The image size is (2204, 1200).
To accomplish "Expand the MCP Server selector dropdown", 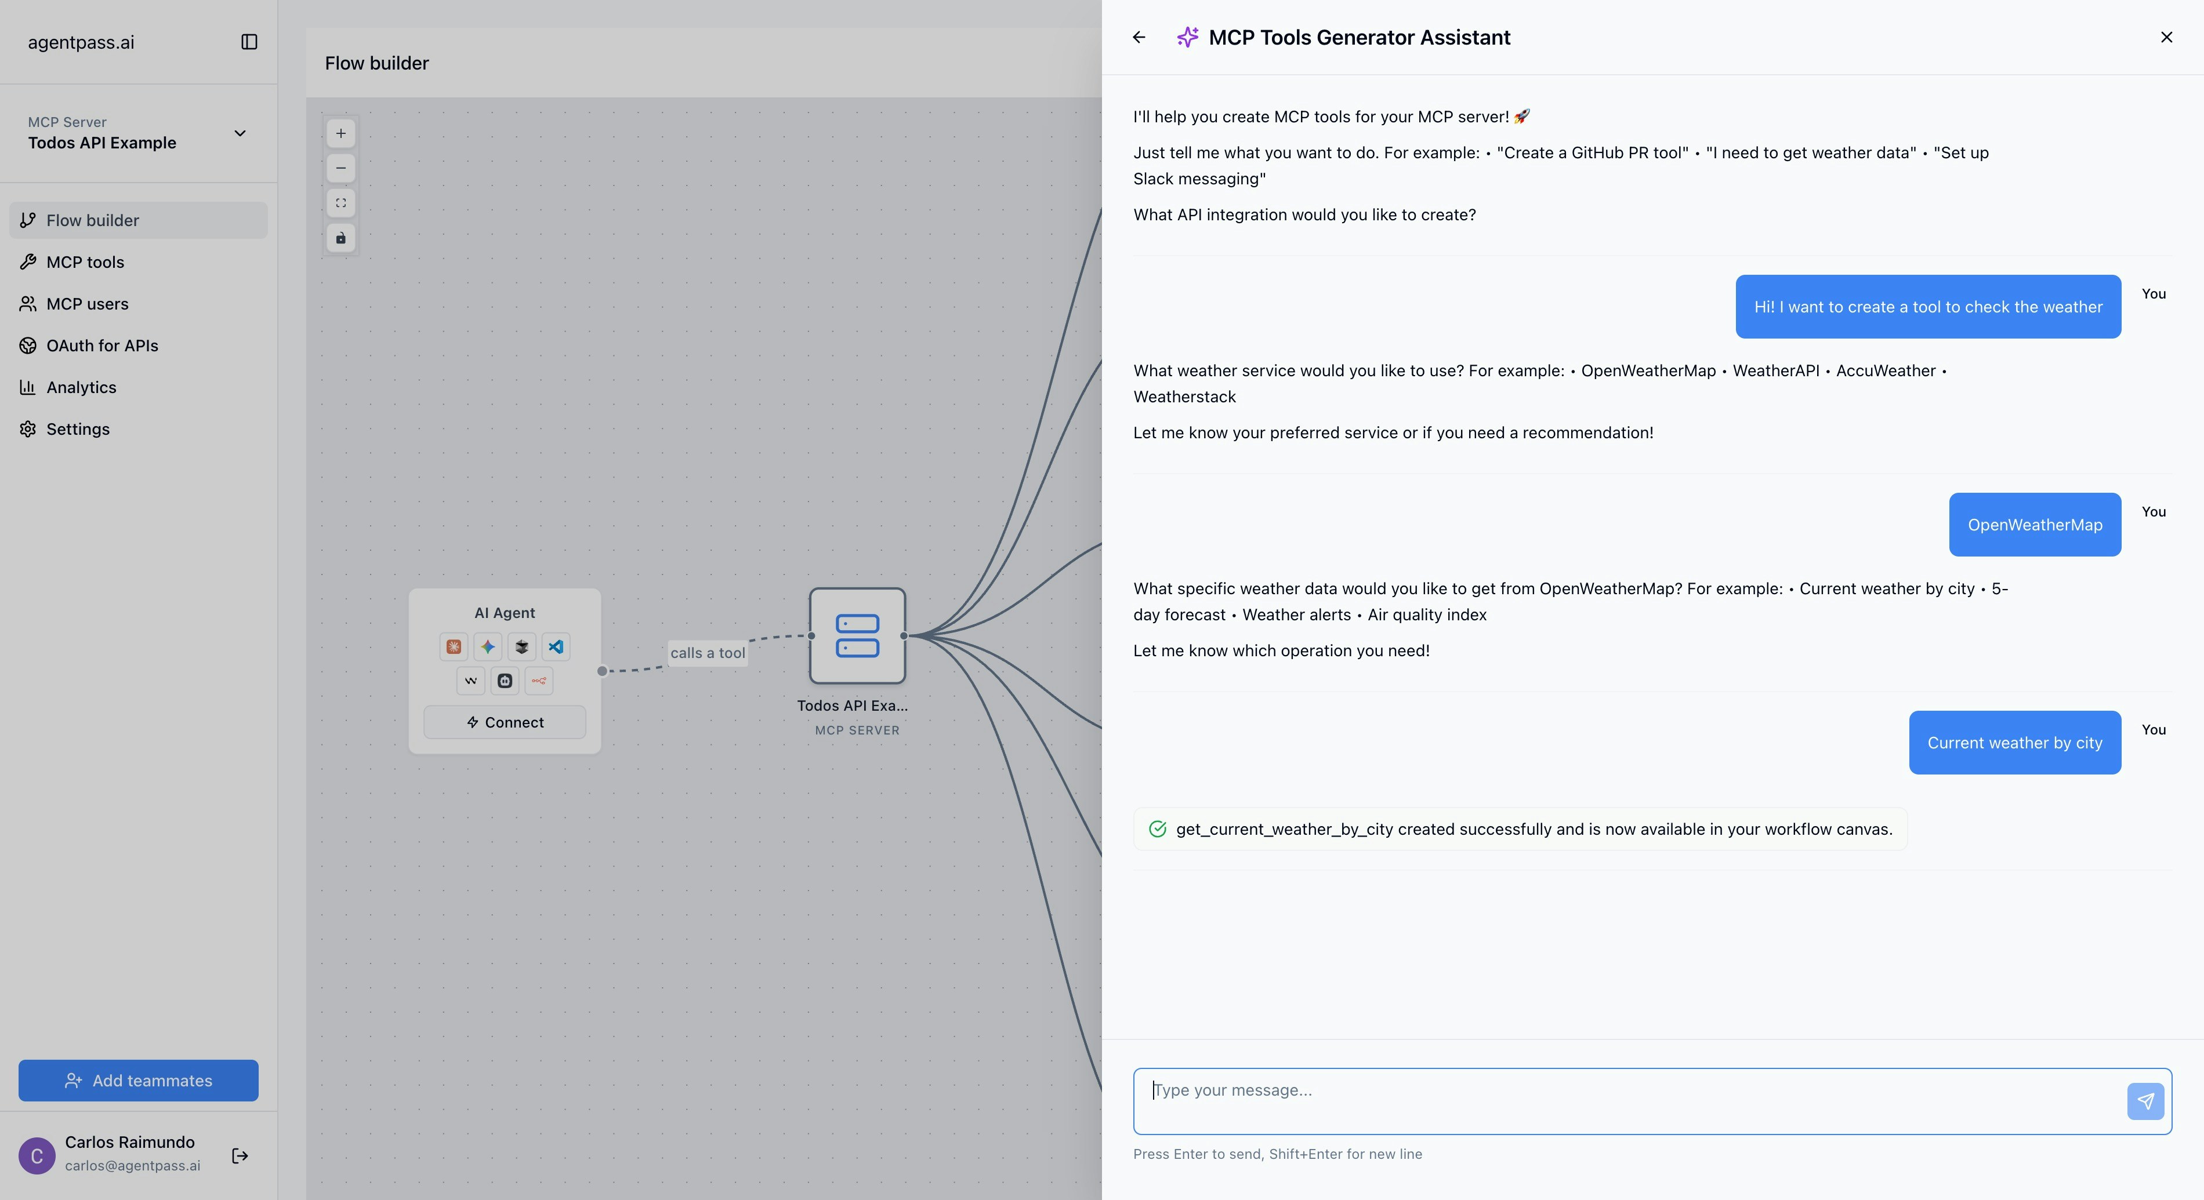I will coord(240,133).
